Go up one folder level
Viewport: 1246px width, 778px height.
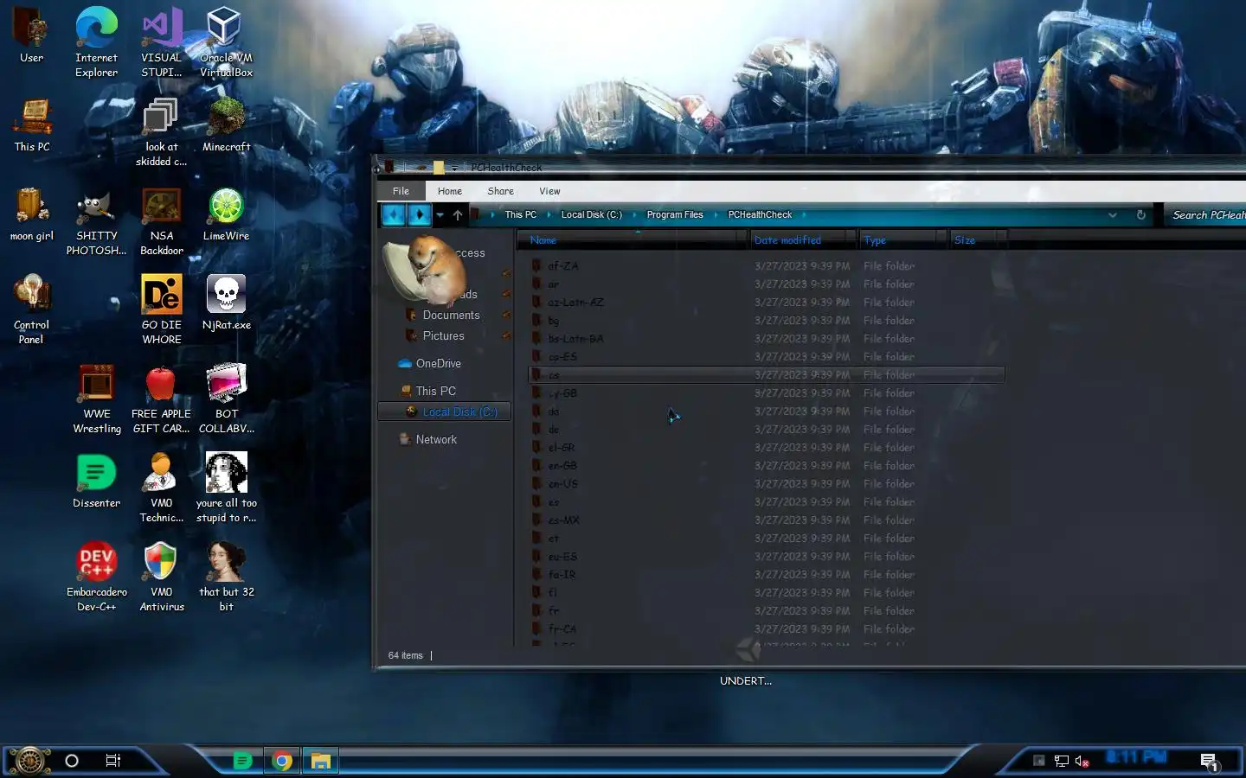click(x=458, y=214)
